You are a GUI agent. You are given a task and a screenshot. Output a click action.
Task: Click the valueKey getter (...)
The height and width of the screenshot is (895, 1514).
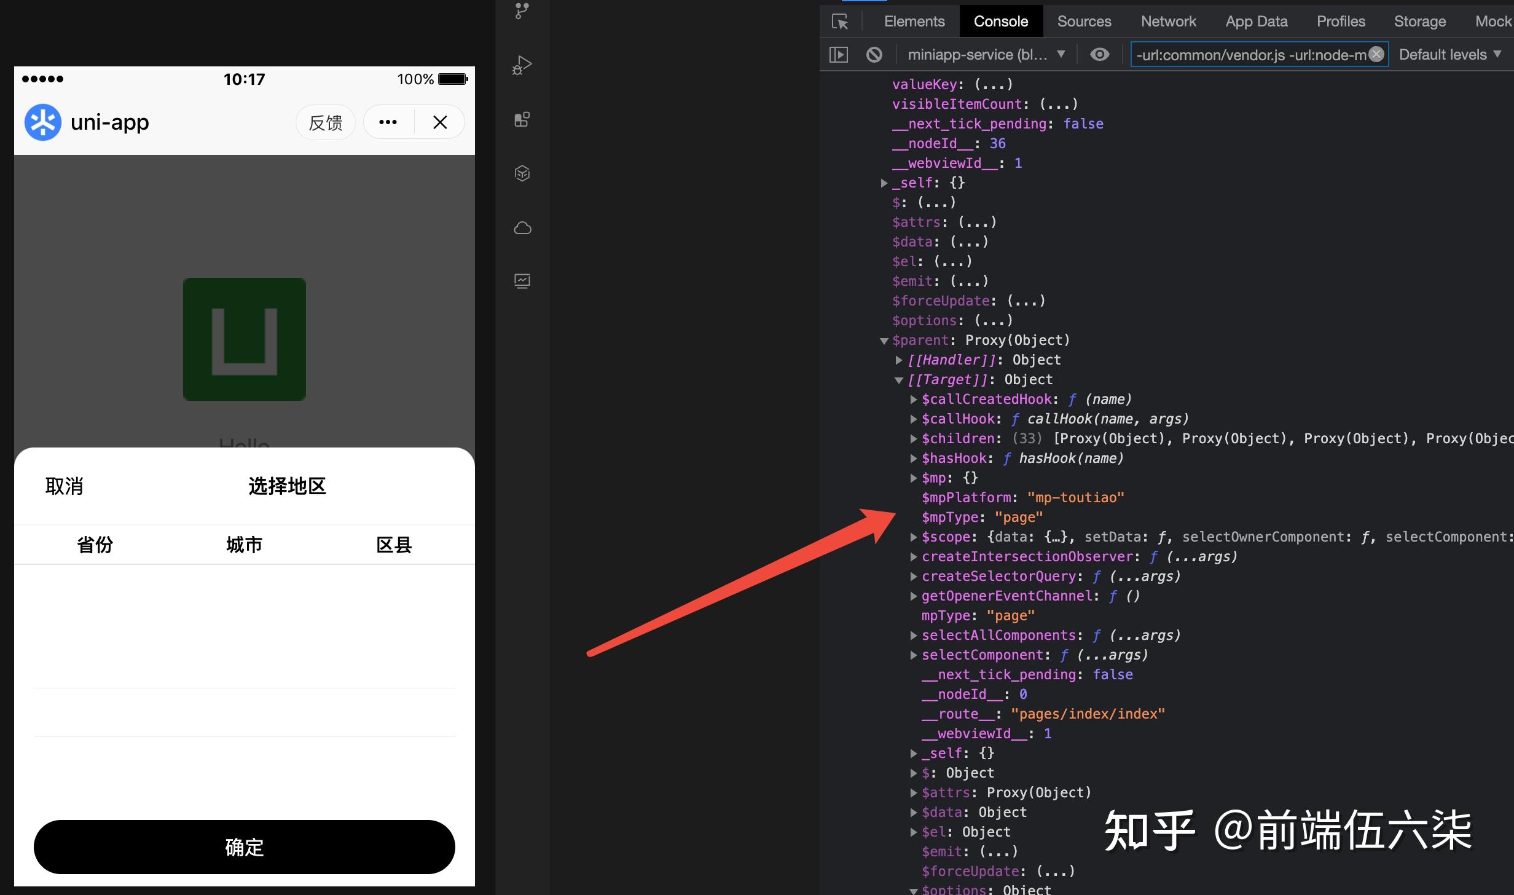tap(994, 84)
